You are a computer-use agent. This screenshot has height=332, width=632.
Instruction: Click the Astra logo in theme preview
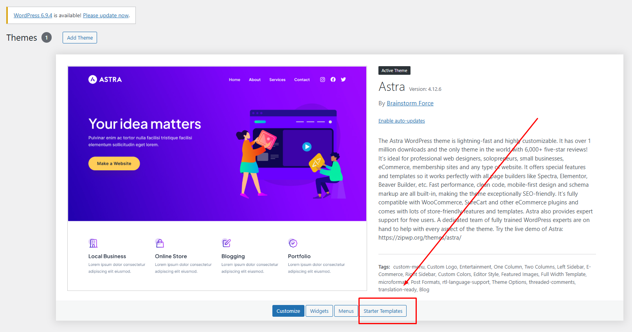point(105,79)
